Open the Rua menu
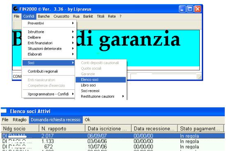Image resolution: width=226 pixels, height=152 pixels. coord(76,16)
